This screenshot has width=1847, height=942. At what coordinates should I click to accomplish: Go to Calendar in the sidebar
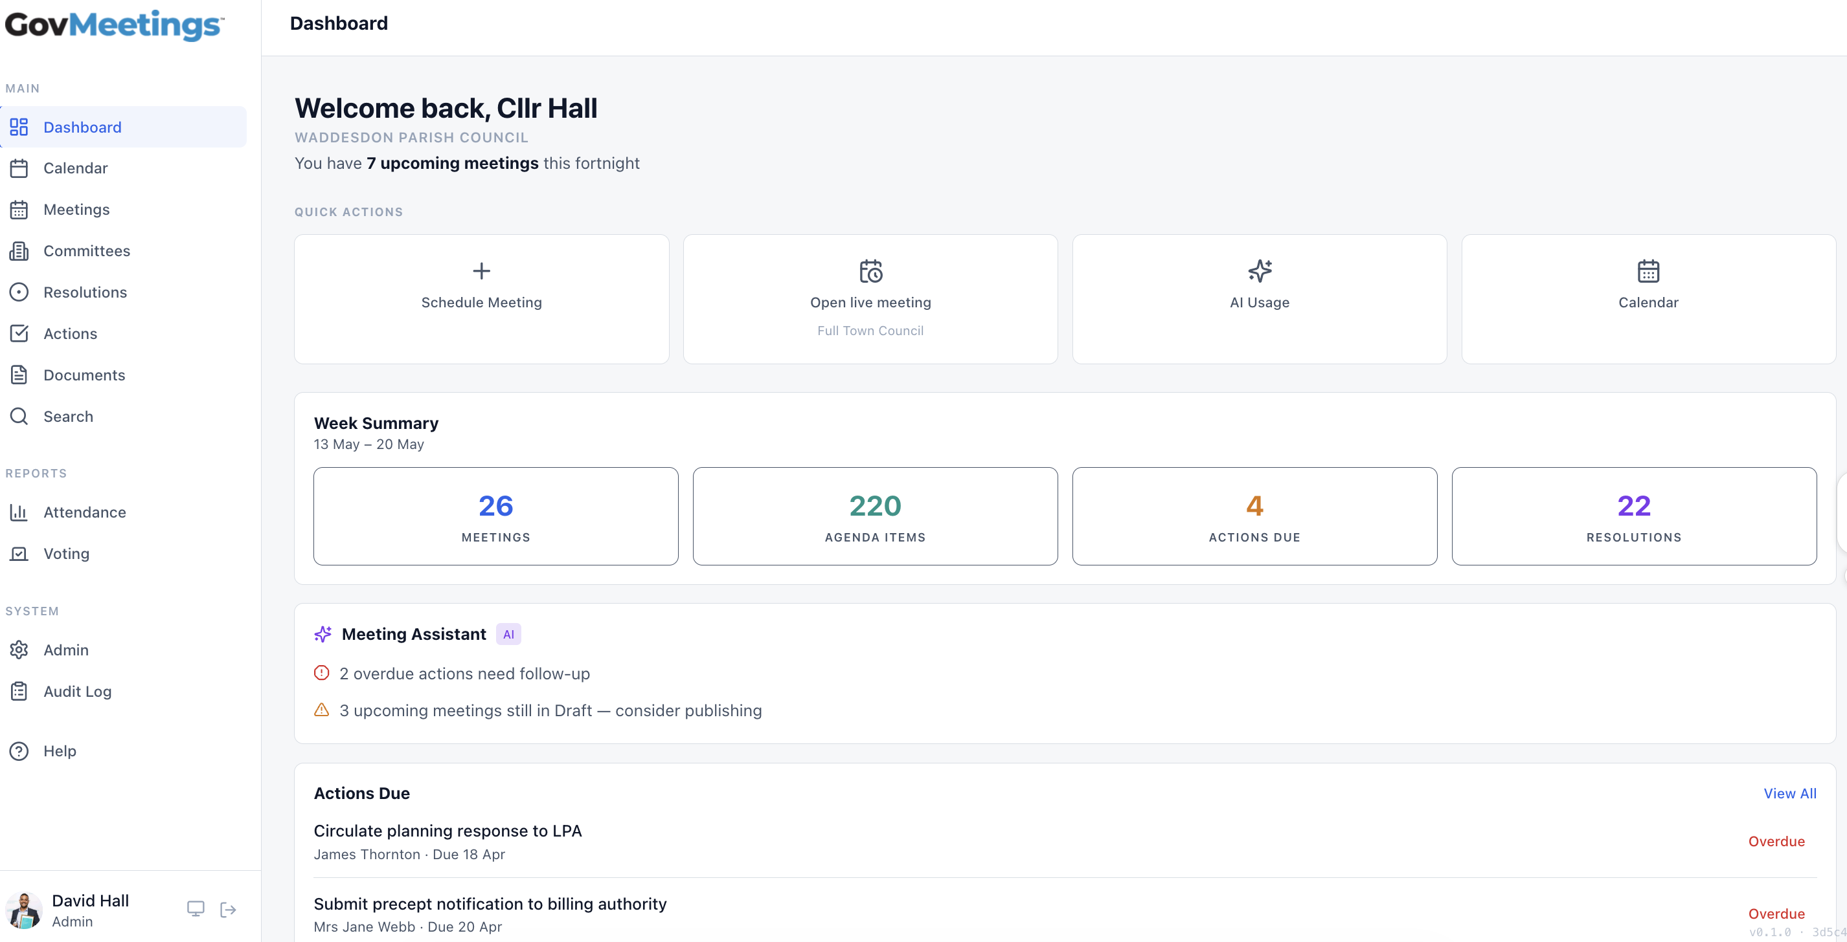[x=123, y=168]
